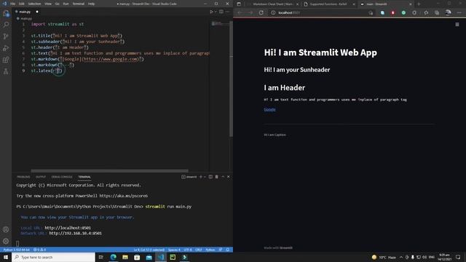Open browser Collections icon
This screenshot has width=466, height=262.
[x=437, y=13]
